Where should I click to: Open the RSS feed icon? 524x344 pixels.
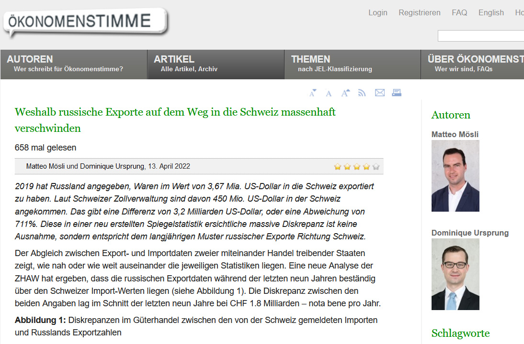tap(362, 93)
